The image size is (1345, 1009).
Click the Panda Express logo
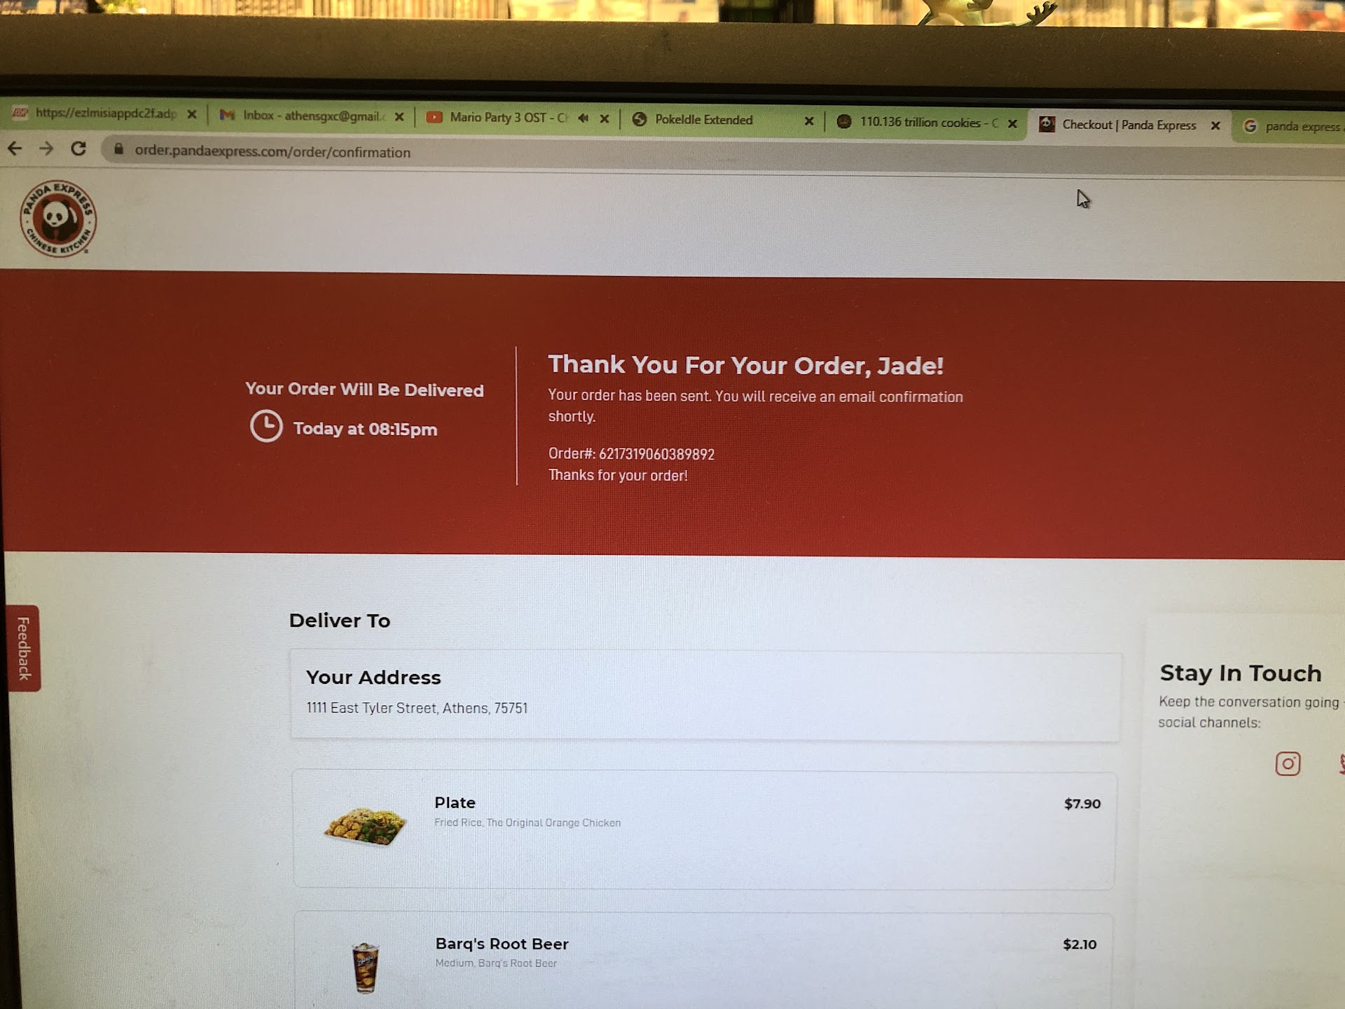click(x=58, y=219)
